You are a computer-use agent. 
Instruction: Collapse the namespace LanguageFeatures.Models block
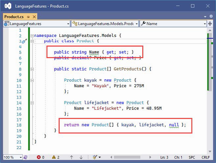[32, 36]
